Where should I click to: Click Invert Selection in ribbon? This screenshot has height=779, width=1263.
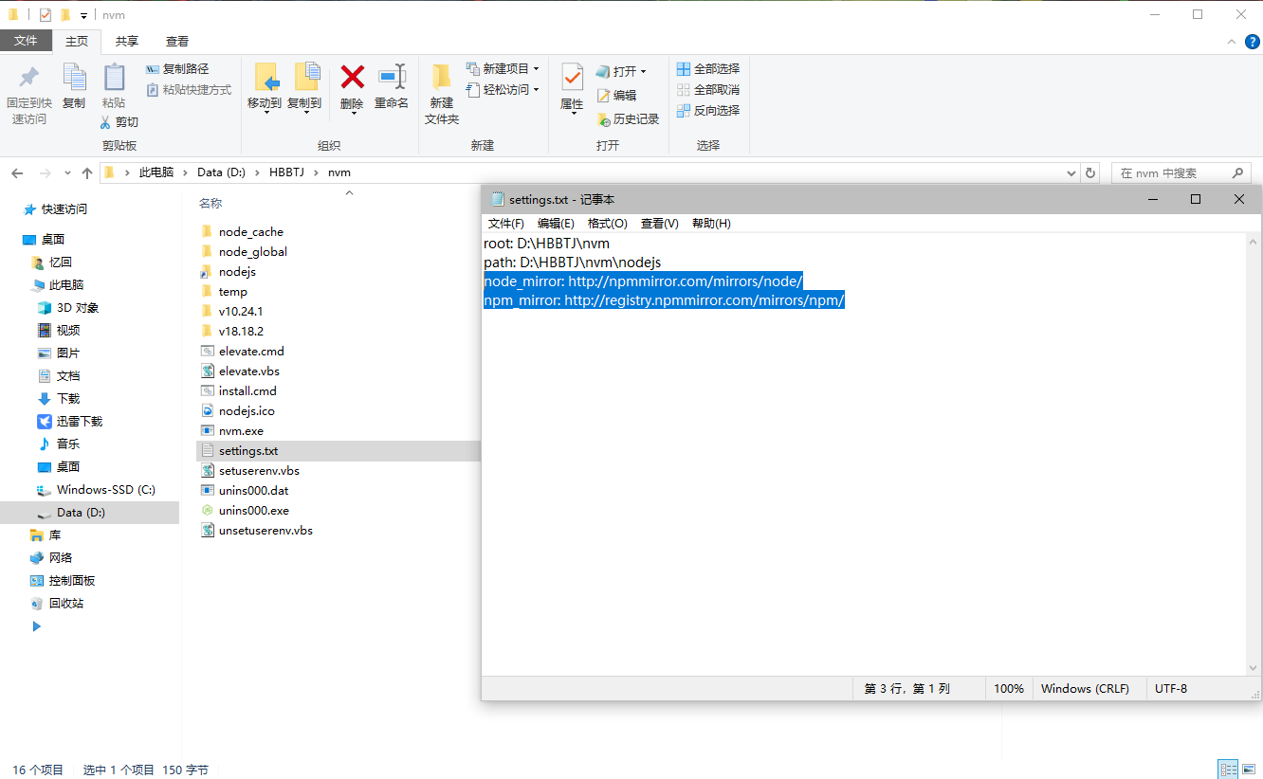click(x=707, y=111)
